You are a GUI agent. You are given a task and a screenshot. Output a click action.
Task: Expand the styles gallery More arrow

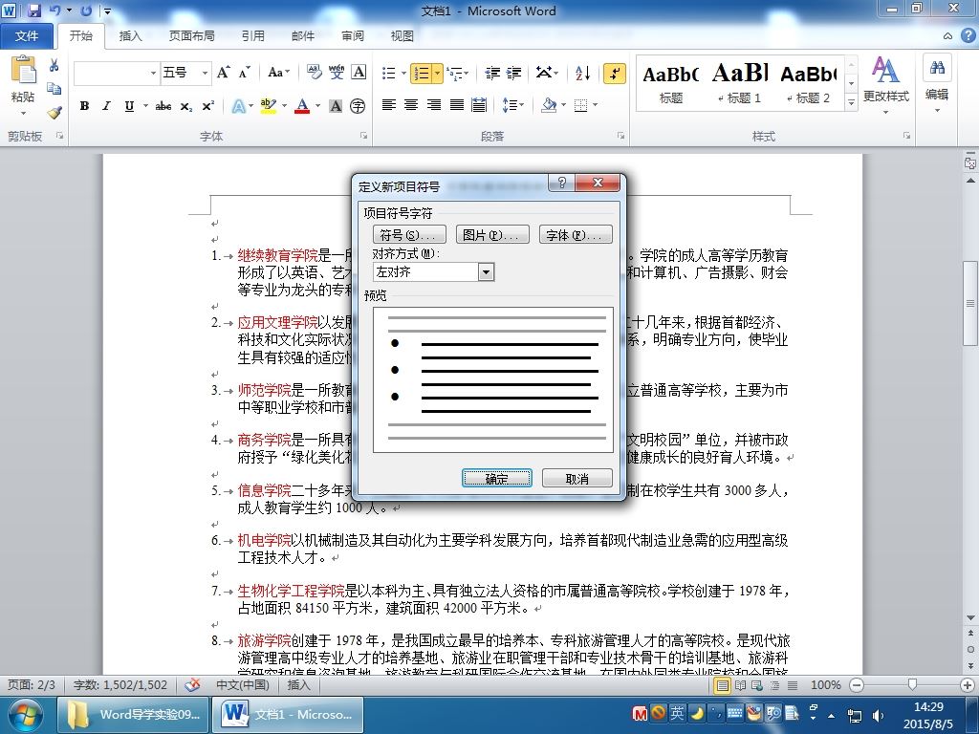pyautogui.click(x=851, y=102)
